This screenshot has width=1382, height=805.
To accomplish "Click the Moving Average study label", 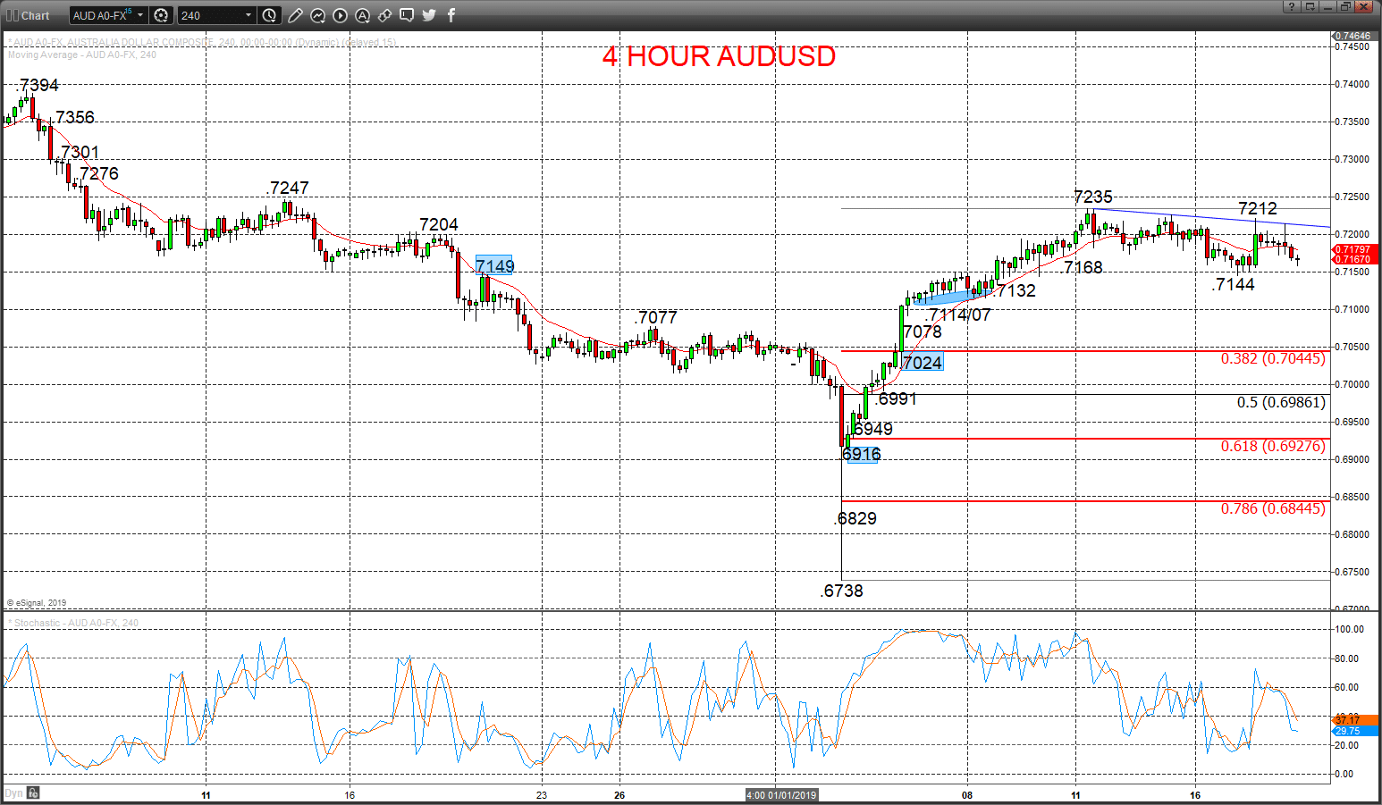I will (82, 55).
